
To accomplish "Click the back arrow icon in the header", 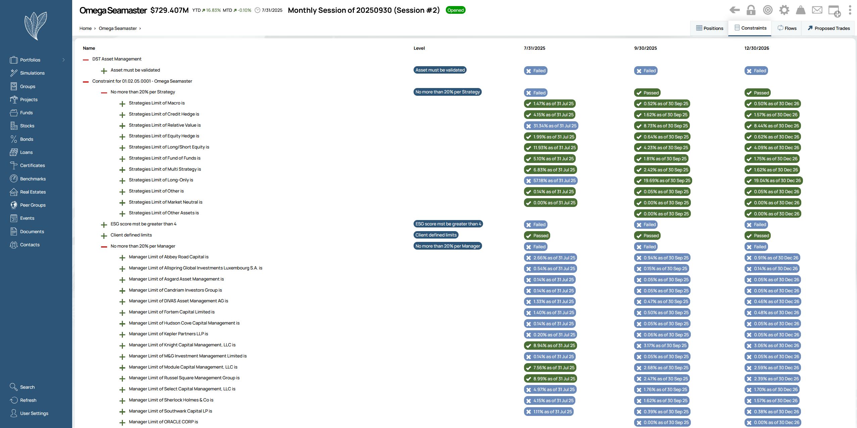I will [734, 10].
